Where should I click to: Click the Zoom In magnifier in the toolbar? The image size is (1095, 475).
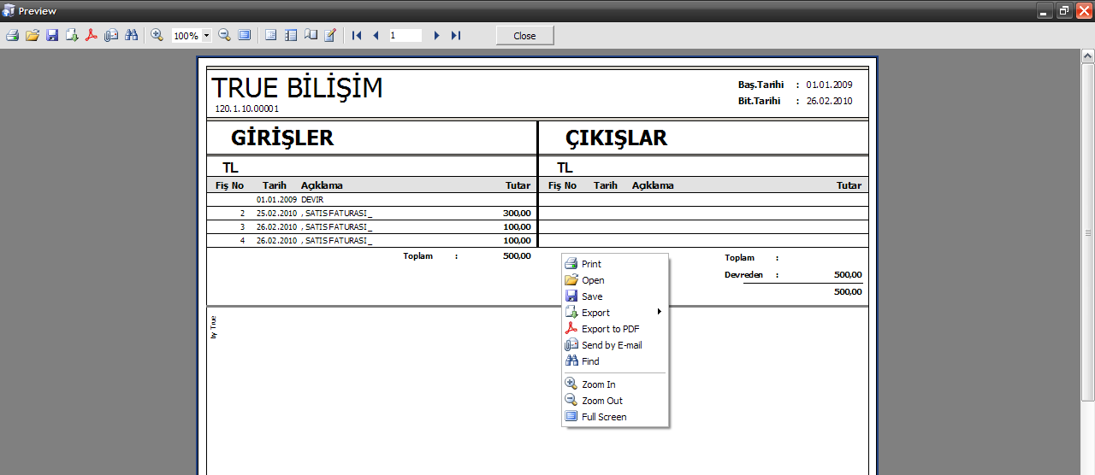tap(157, 35)
